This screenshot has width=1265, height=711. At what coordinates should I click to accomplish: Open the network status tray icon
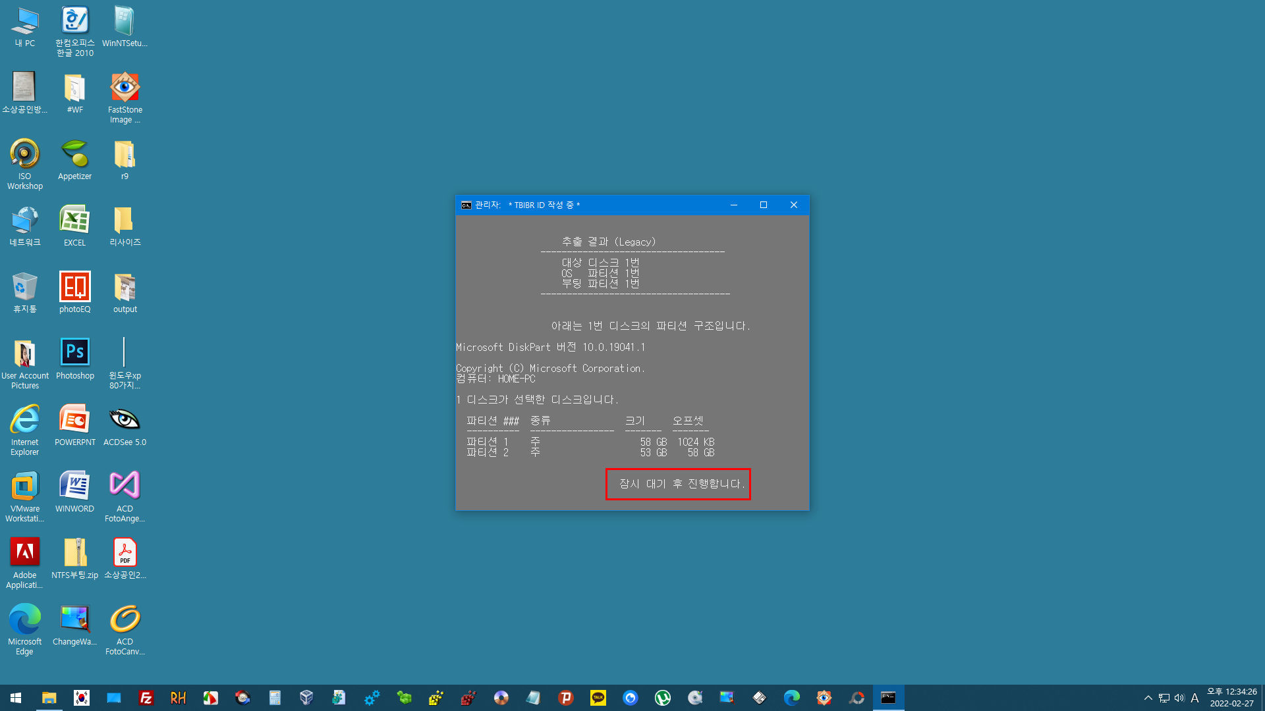click(1164, 698)
